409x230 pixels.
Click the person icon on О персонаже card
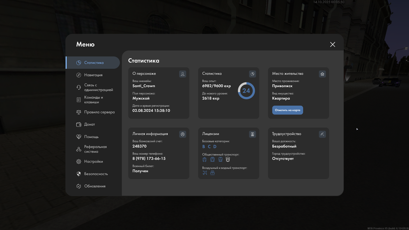tap(182, 74)
